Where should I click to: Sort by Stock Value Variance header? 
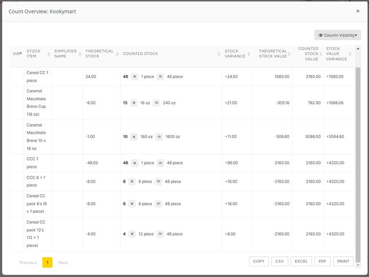pyautogui.click(x=337, y=54)
